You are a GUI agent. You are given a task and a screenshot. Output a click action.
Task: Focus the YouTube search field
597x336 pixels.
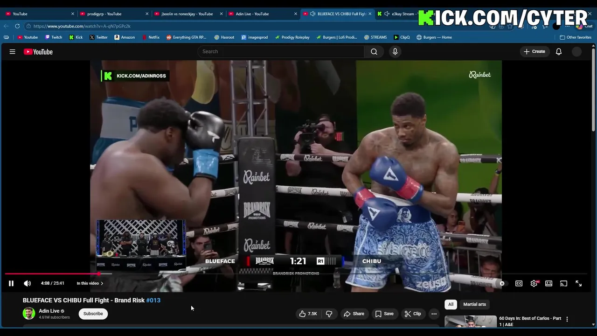coord(281,51)
